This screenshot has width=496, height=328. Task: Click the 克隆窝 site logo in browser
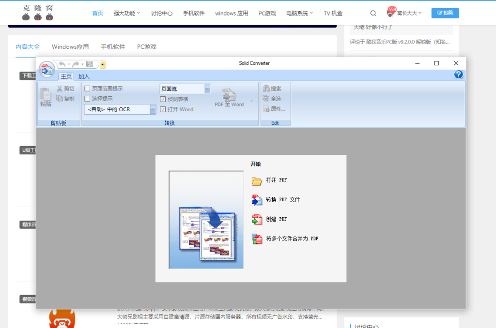point(38,13)
